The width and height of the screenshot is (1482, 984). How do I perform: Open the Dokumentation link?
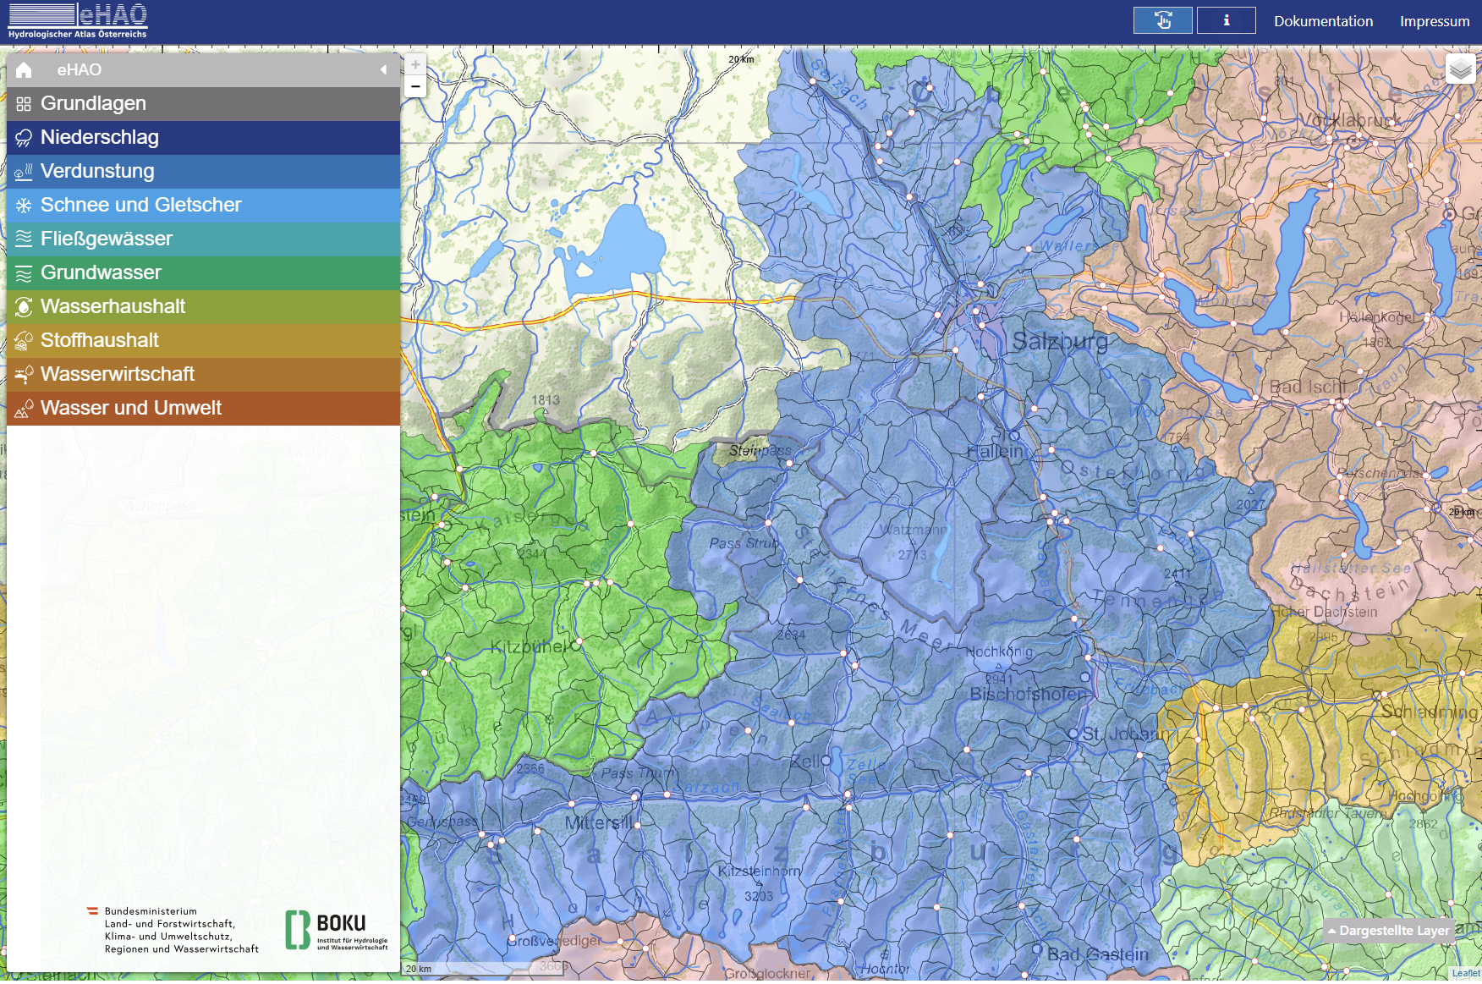click(1323, 21)
